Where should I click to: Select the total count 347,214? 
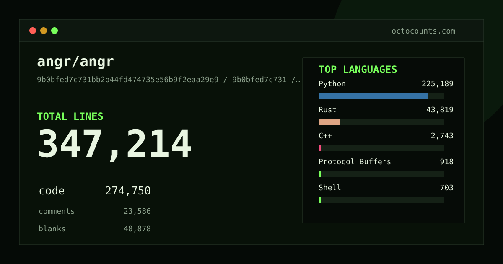click(x=114, y=145)
